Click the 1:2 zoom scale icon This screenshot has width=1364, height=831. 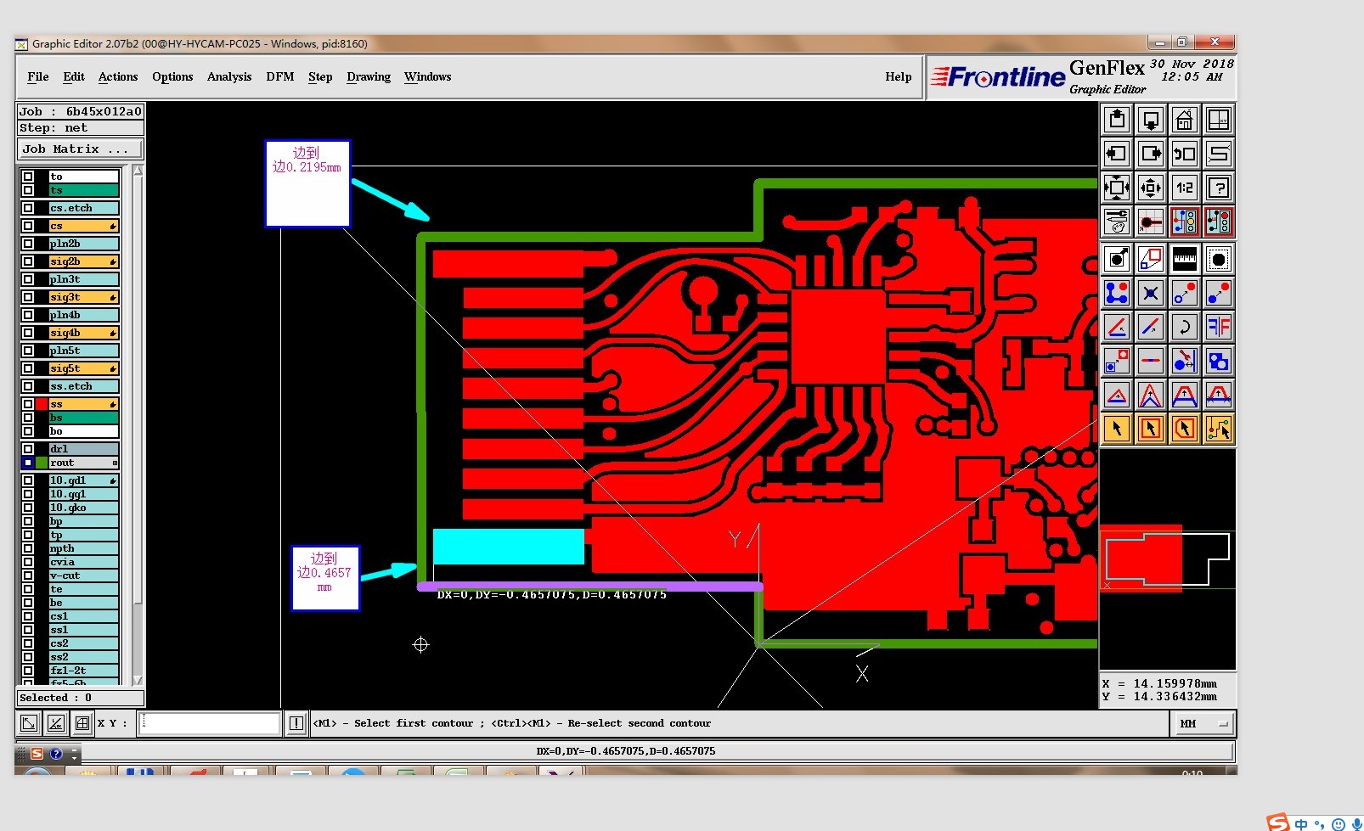pos(1184,188)
